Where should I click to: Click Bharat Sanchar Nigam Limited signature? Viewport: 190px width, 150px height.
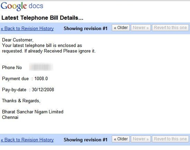33,112
